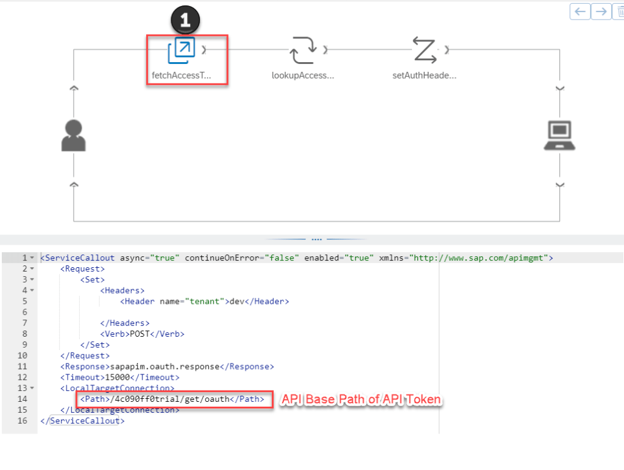Viewport: 624px width, 470px height.
Task: Collapse the ServiceCallout fold arrow on line 1
Action: click(32, 258)
